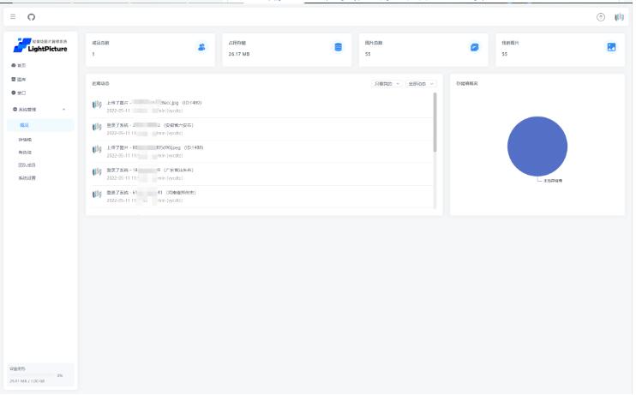Open the last submenu item, system settings
636x395 pixels.
pos(27,178)
